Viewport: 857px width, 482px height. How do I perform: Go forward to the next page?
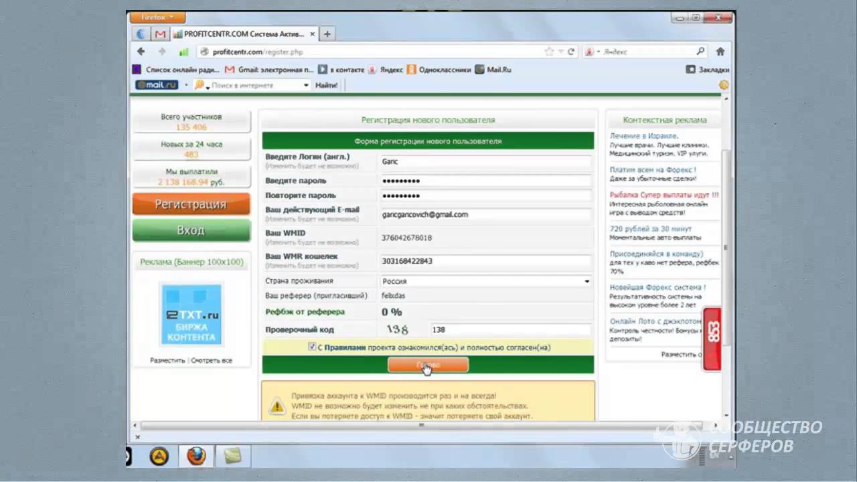point(162,52)
